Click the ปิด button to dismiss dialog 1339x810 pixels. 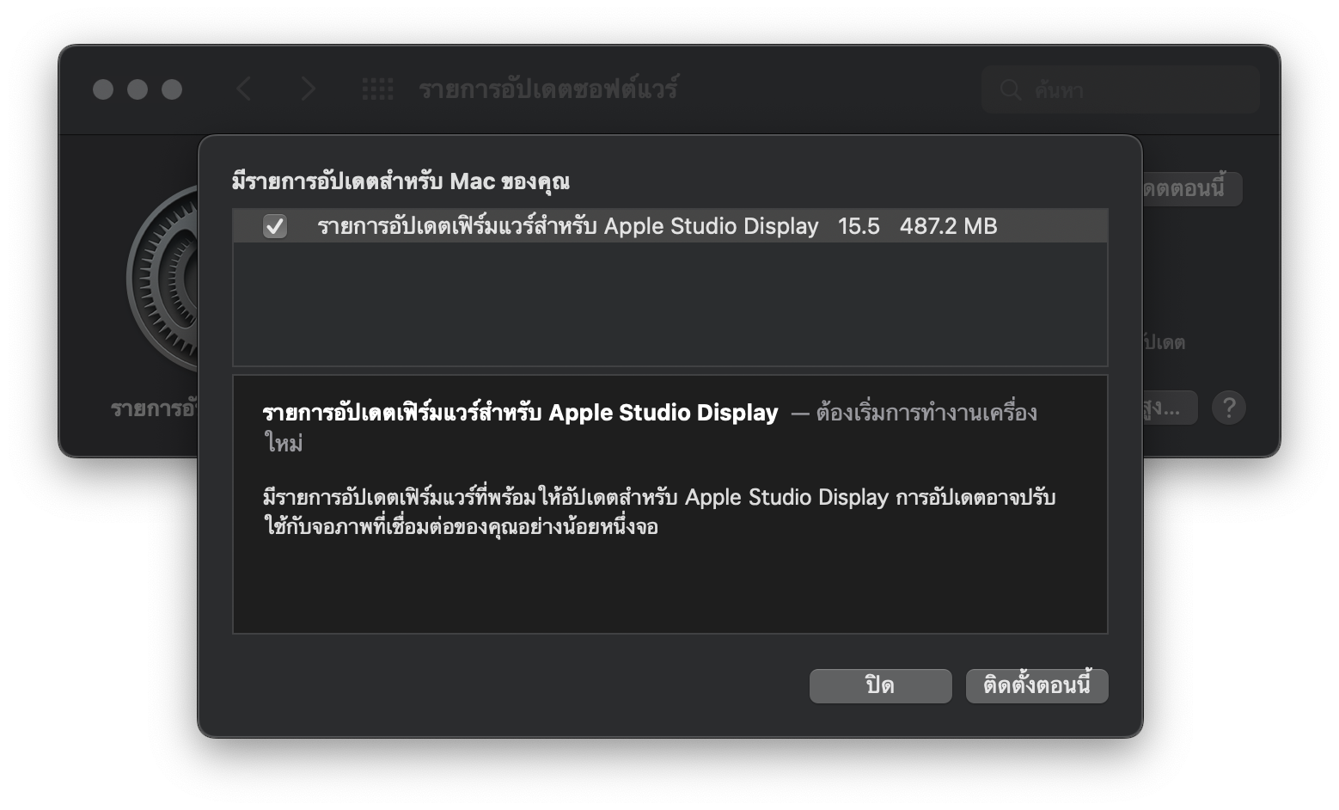(x=880, y=685)
